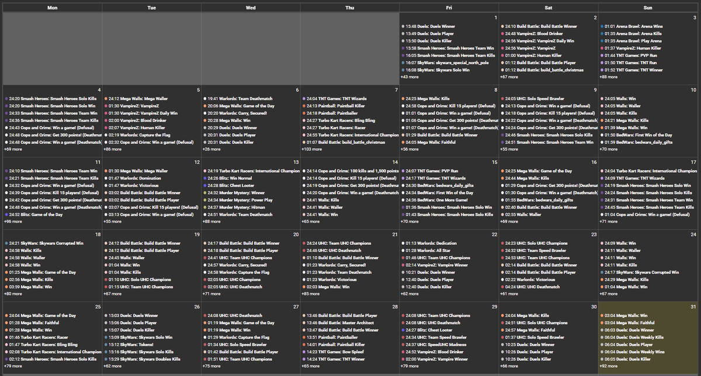The height and width of the screenshot is (376, 701).
Task: Select day number 14 in the calendar
Action: point(395,162)
